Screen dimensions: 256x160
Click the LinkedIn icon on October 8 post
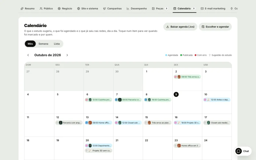[x=146, y=100]
